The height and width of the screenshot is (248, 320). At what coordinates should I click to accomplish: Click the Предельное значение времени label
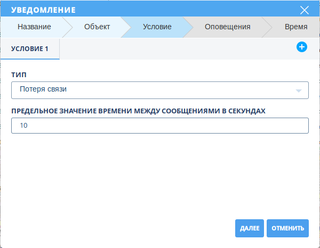coord(138,111)
